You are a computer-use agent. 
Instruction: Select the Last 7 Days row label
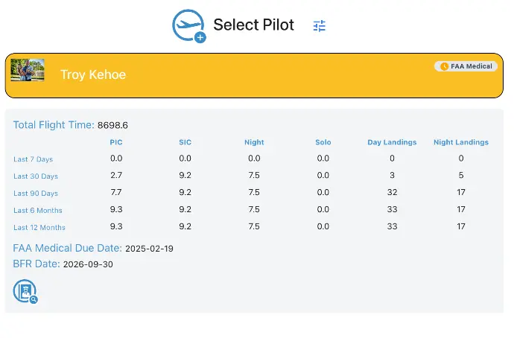[33, 159]
